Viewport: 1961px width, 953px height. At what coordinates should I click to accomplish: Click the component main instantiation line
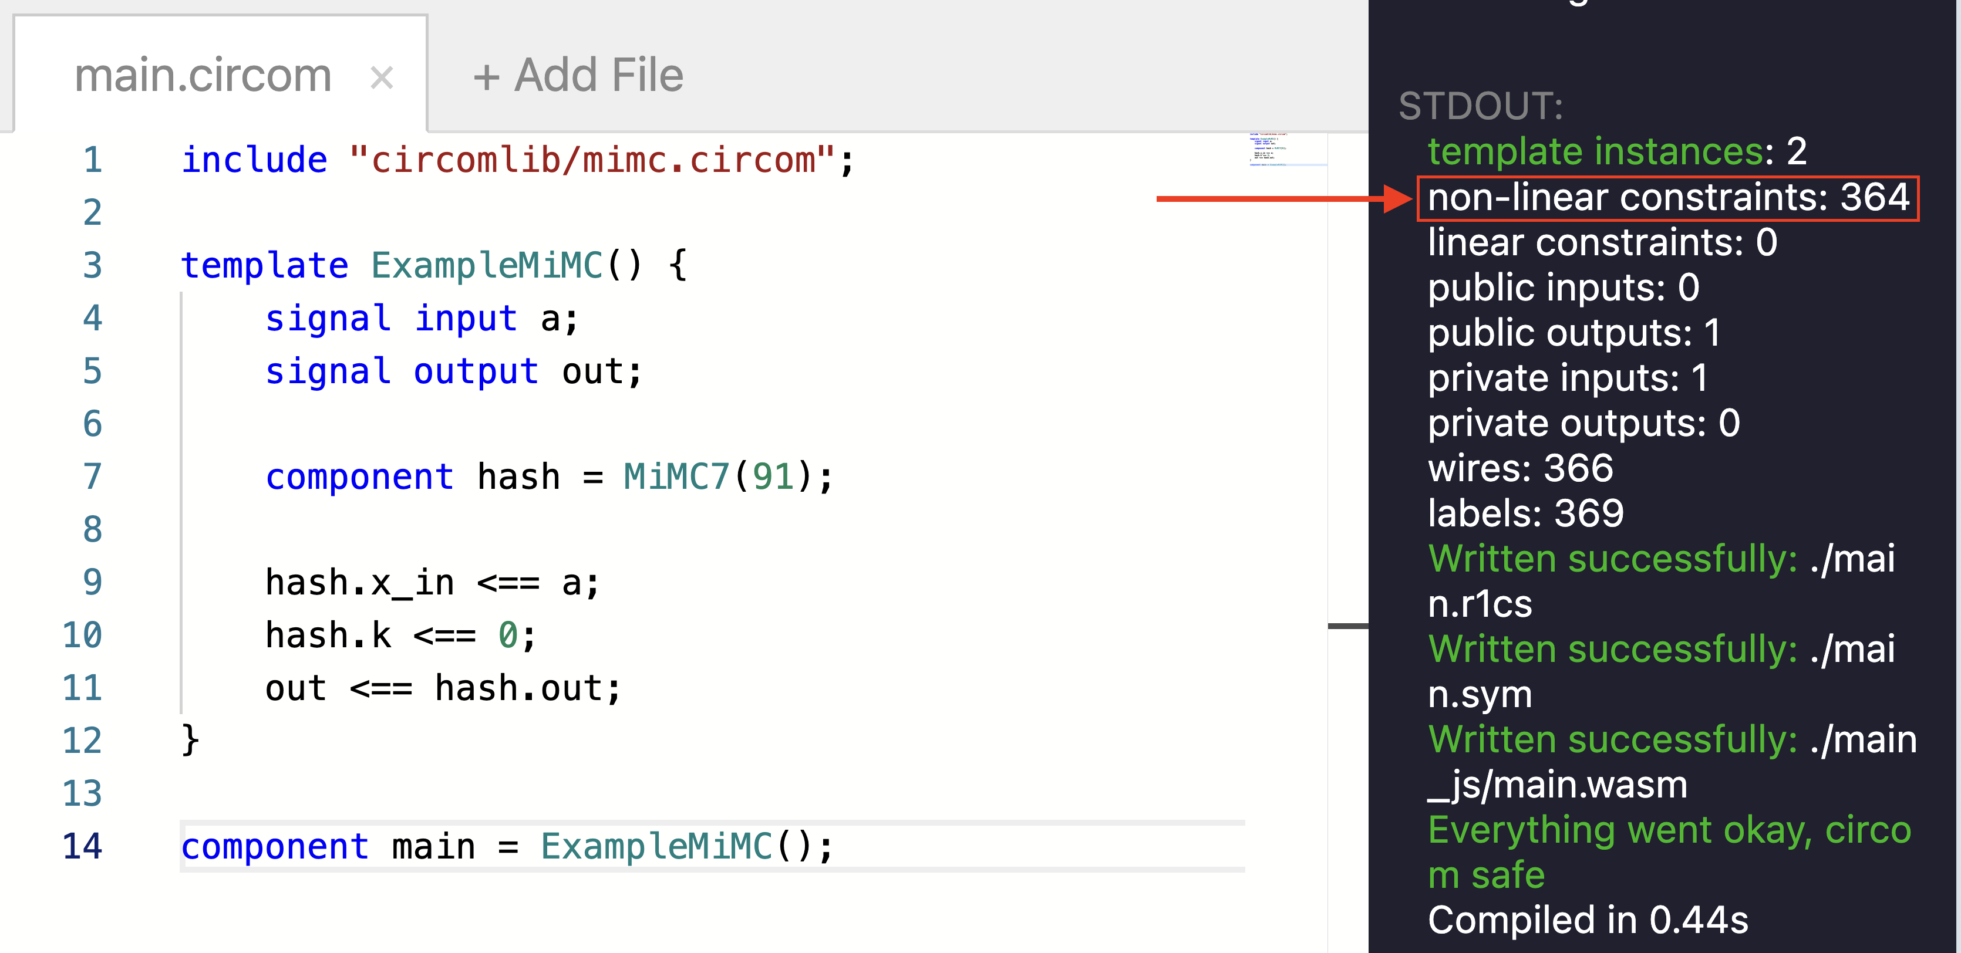coord(506,845)
